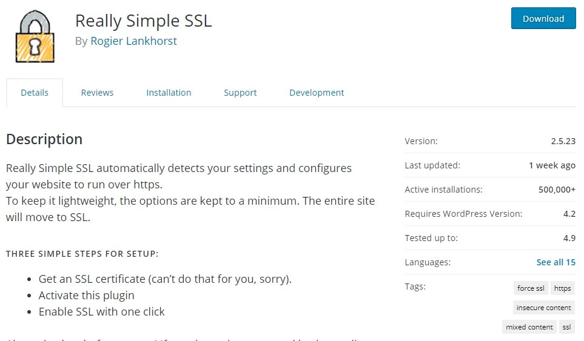This screenshot has width=584, height=341.
Task: Select the force ssl tag
Action: coord(531,288)
